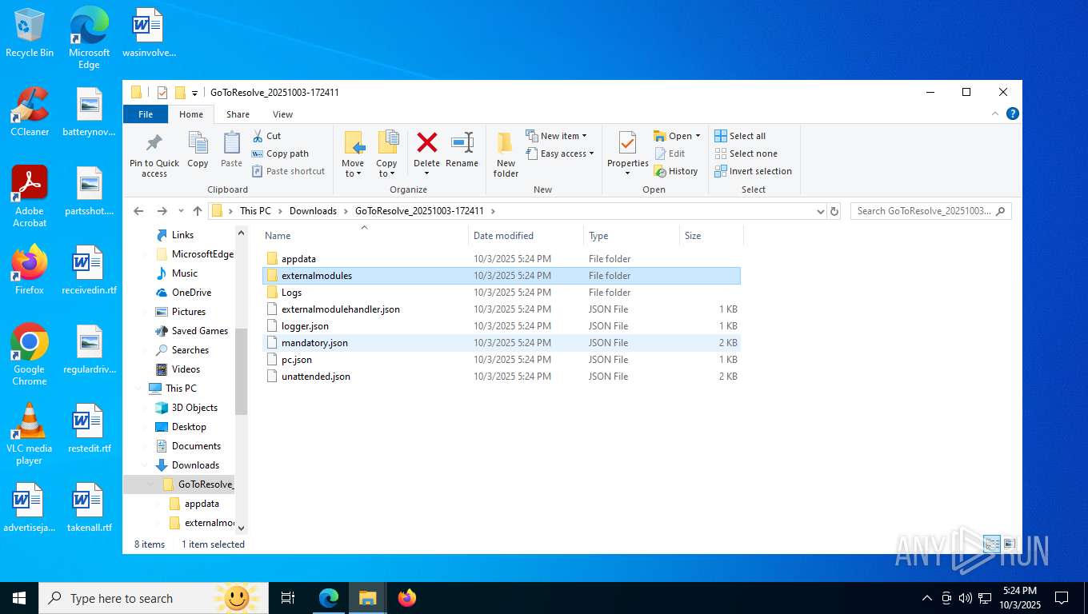This screenshot has height=614, width=1088.
Task: Open Explorer Help icon
Action: click(1012, 114)
